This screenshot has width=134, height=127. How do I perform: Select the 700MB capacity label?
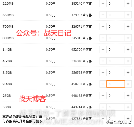click(x=8, y=26)
